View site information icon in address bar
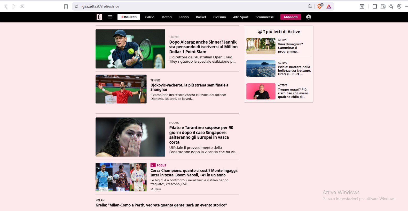Viewport: 408px width, 211px height. click(76, 6)
